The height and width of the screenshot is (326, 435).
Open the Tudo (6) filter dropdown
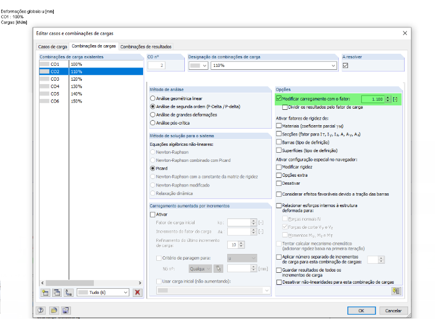point(126,292)
